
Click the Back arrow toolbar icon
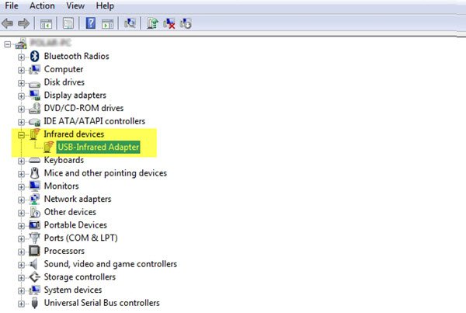coord(8,23)
